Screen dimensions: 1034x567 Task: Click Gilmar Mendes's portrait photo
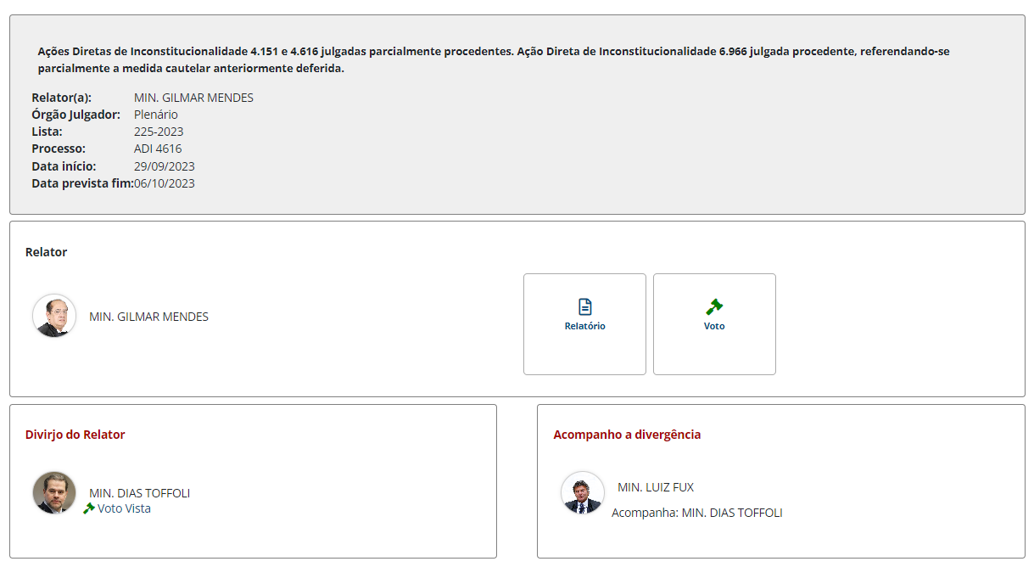pyautogui.click(x=54, y=317)
